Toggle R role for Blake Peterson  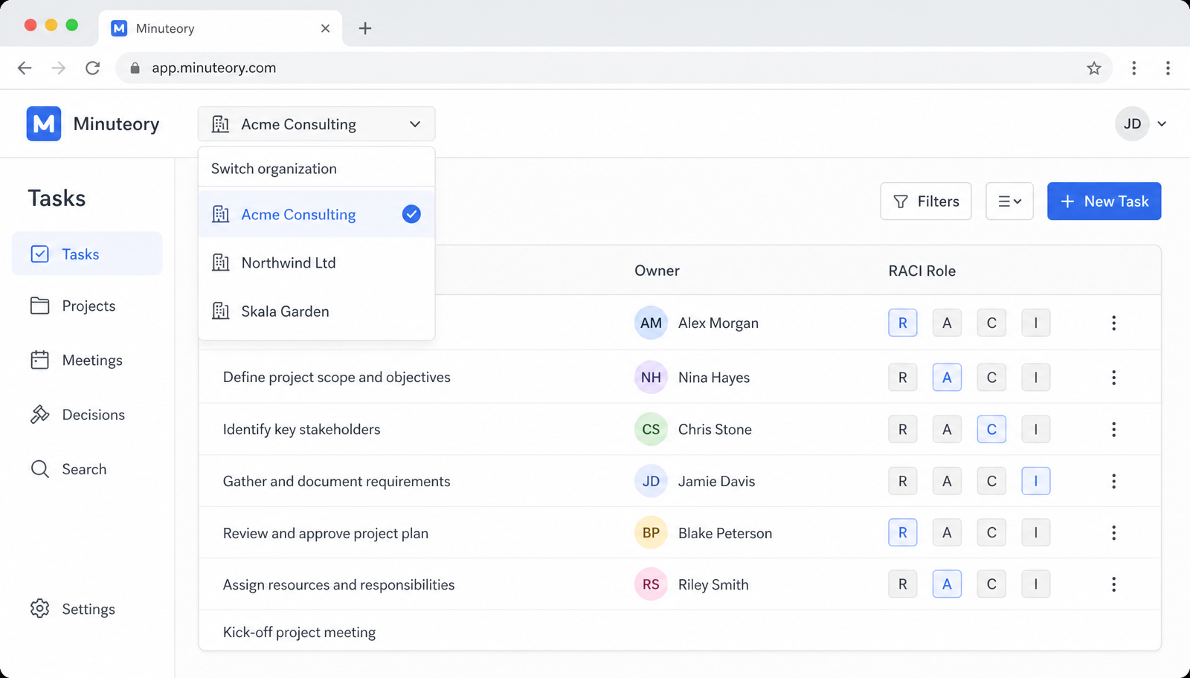[902, 532]
